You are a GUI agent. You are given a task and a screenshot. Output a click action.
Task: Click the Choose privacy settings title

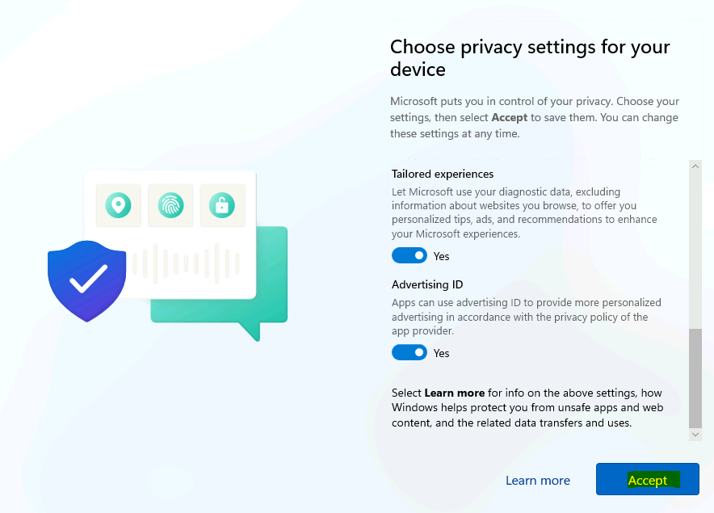[530, 58]
